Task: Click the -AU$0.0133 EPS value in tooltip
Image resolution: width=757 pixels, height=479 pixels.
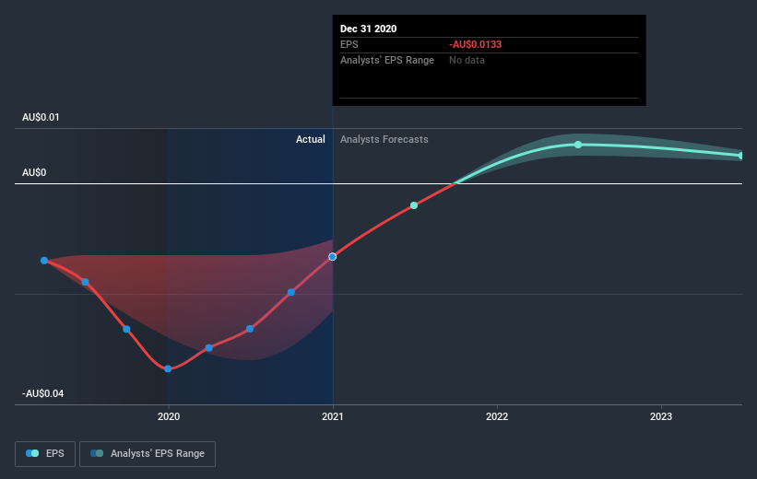Action: tap(476, 44)
